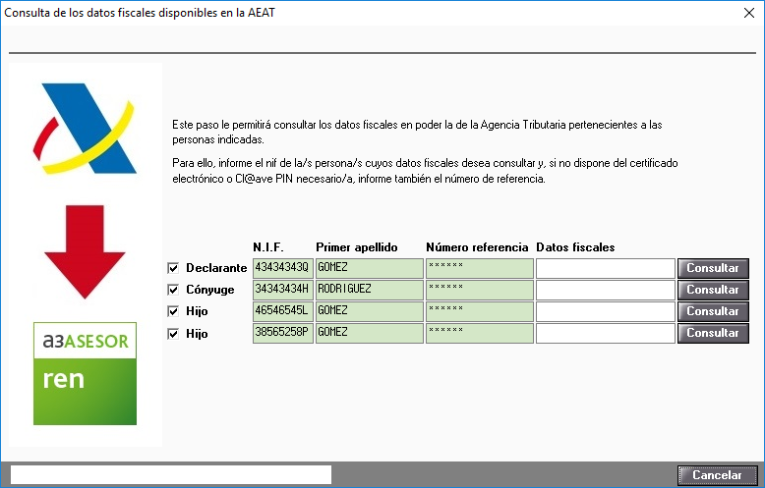Uncheck the Declarante checkbox
The image size is (765, 488).
pos(173,268)
